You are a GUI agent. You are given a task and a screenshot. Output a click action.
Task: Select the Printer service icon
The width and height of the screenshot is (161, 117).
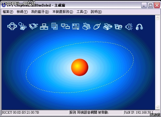tap(86, 26)
